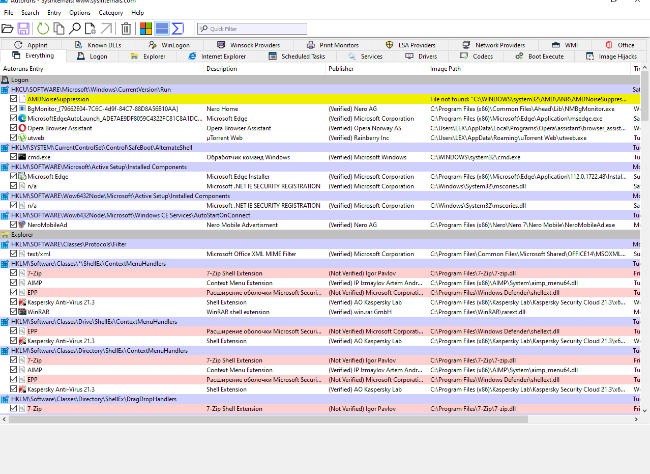Click the green uTorrent icon of utweb
Image resolution: width=650 pixels, height=474 pixels.
pos(22,138)
